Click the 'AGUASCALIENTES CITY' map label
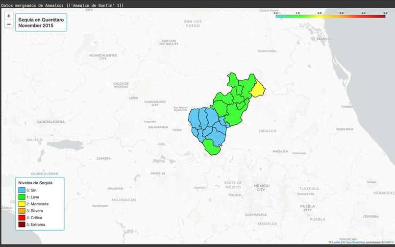395x247 pixels. click(103, 57)
